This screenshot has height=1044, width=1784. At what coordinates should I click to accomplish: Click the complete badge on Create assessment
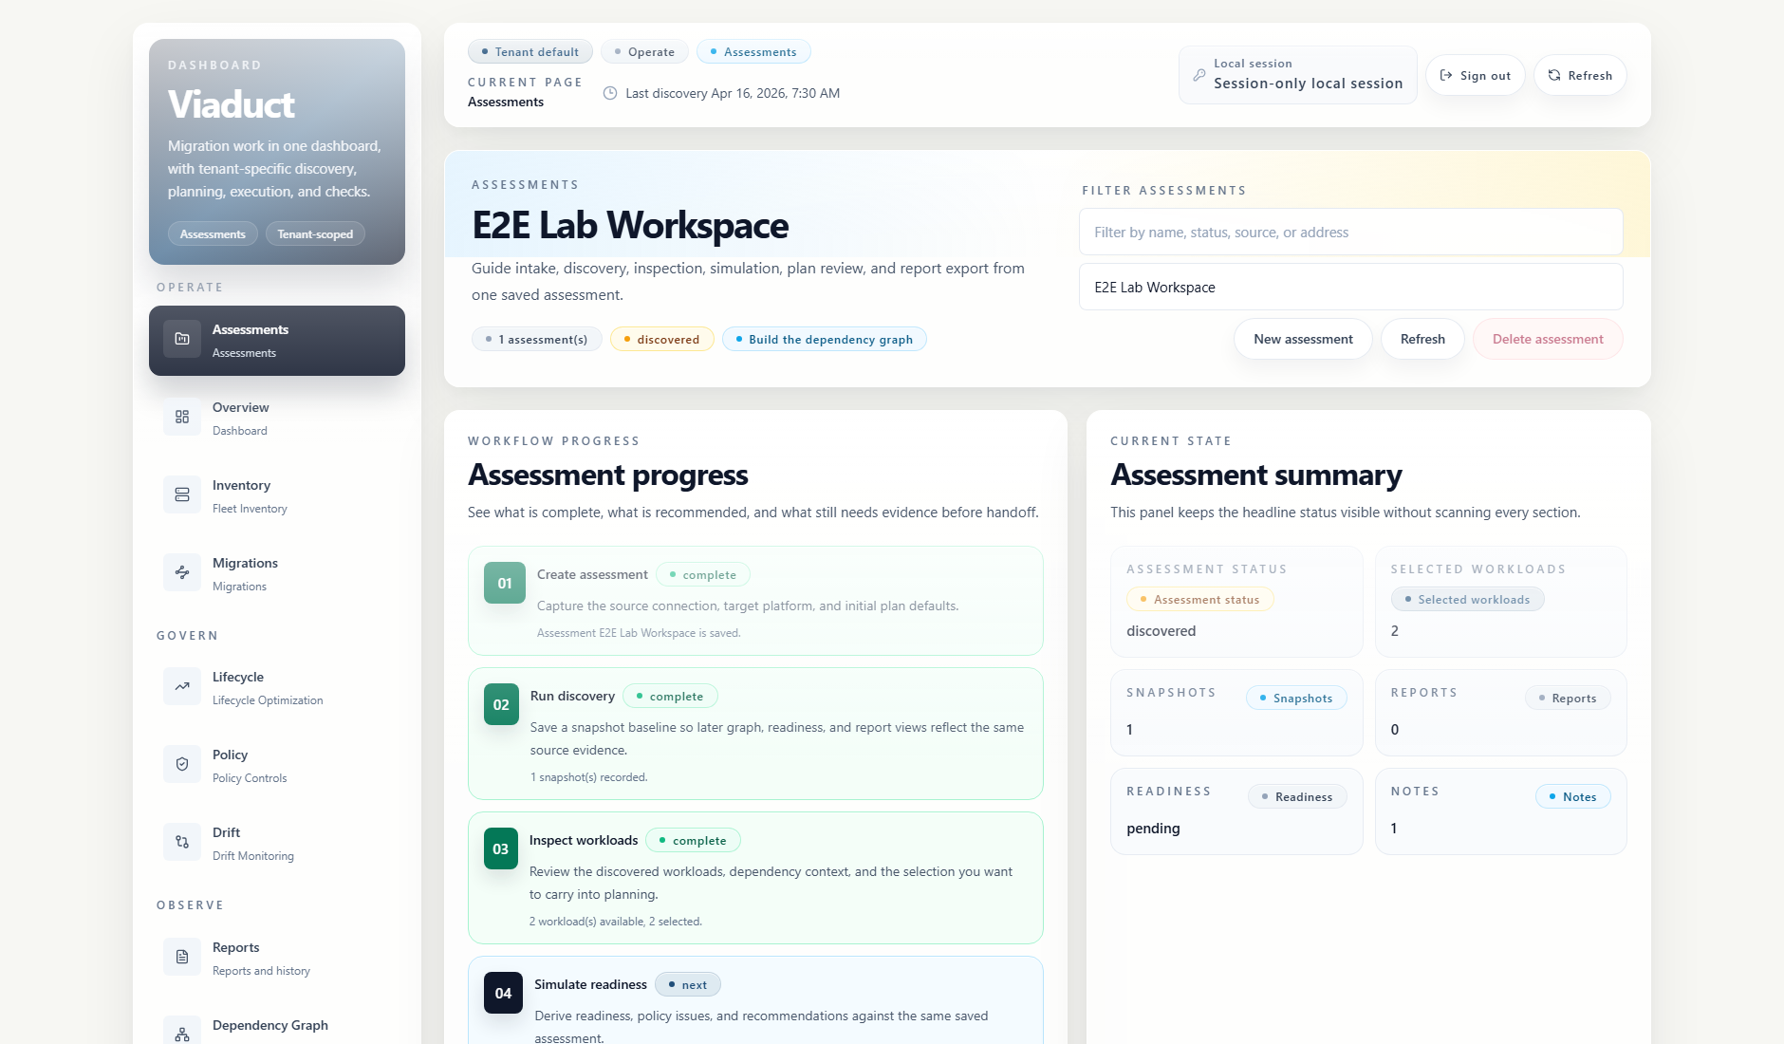[702, 574]
